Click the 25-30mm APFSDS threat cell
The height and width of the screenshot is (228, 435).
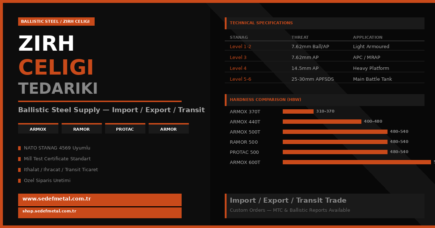click(x=312, y=79)
